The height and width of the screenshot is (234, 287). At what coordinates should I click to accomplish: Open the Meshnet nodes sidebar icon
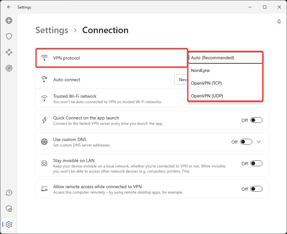point(9,52)
